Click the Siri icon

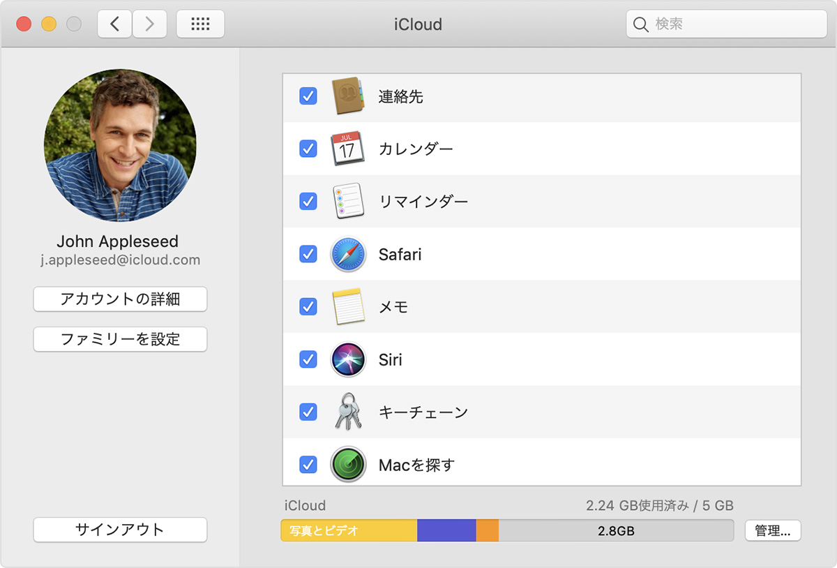(347, 359)
